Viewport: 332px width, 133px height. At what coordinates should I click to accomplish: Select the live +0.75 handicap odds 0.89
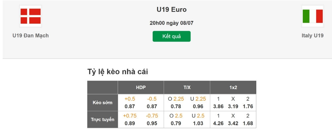pos(130,123)
